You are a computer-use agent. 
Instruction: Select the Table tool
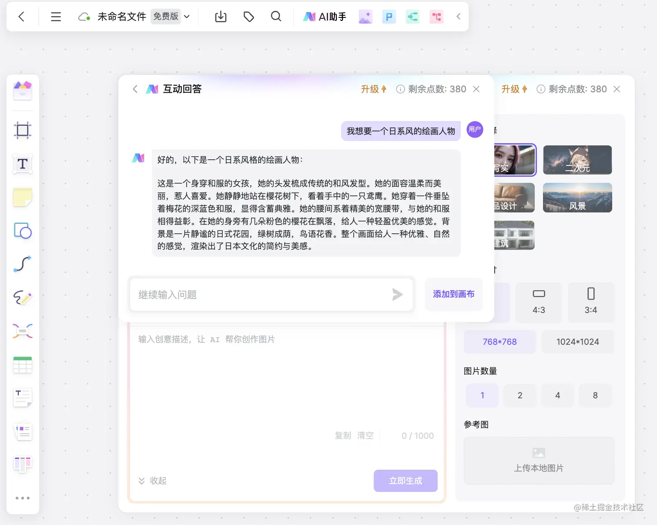pyautogui.click(x=23, y=365)
